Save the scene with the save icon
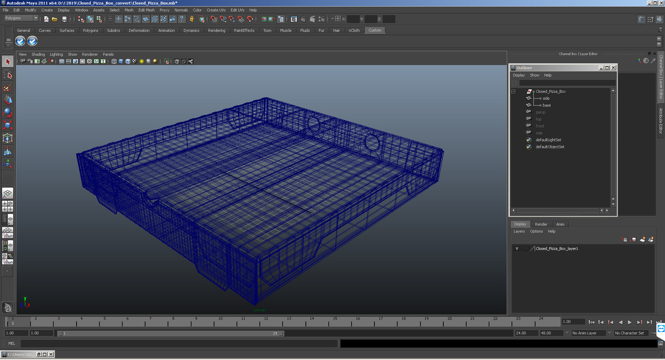 [x=64, y=19]
